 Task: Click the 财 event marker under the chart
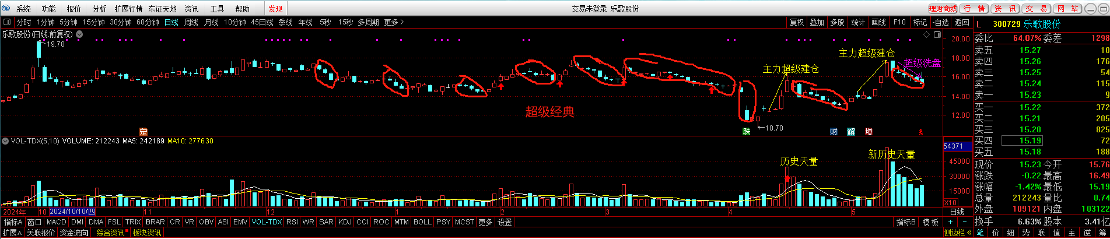click(834, 132)
